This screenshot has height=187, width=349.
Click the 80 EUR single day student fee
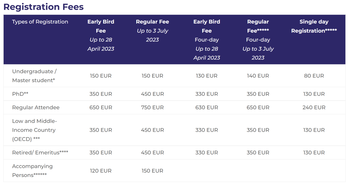click(314, 76)
